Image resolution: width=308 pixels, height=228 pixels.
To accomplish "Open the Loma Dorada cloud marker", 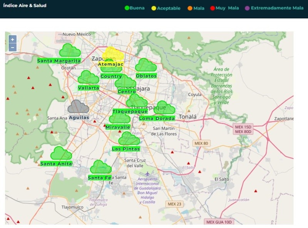I will (164, 108).
